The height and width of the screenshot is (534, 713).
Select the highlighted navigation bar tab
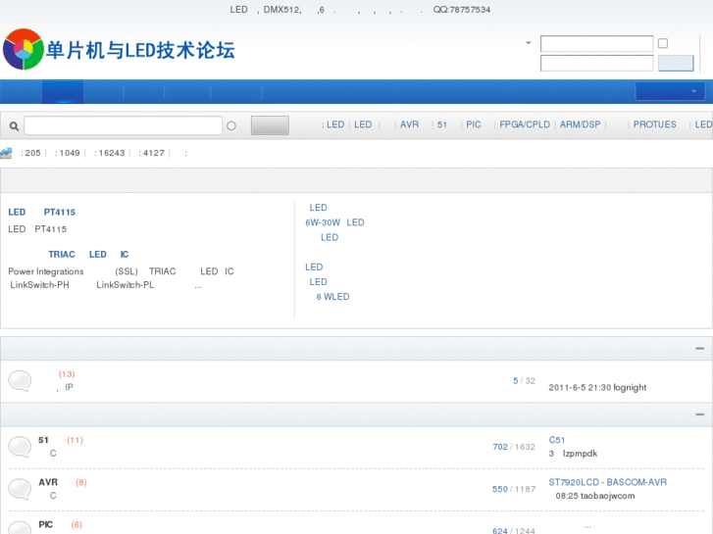(63, 92)
